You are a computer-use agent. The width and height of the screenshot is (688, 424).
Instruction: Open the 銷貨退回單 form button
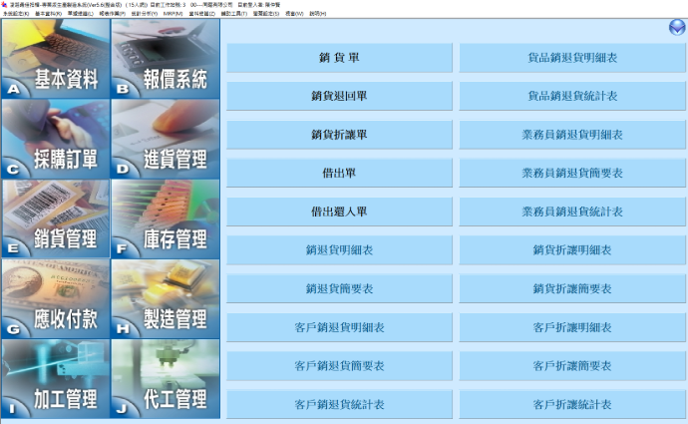[340, 97]
